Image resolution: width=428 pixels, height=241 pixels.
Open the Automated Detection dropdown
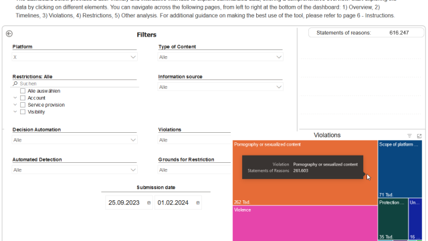tap(74, 170)
